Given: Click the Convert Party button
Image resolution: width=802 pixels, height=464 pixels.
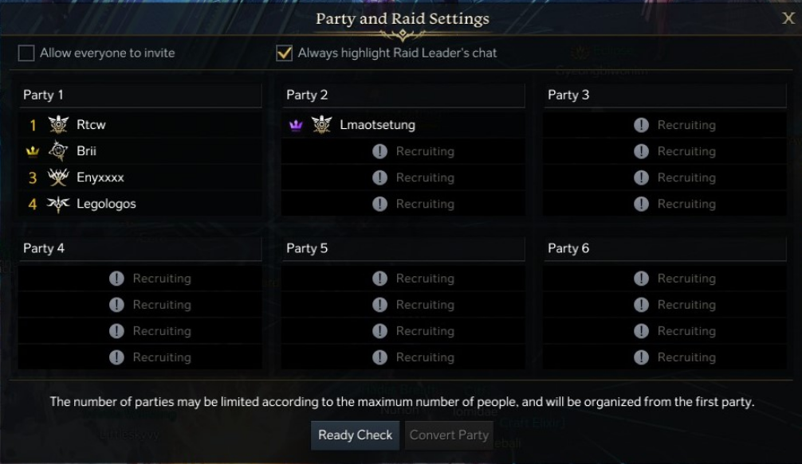Looking at the screenshot, I should point(449,435).
